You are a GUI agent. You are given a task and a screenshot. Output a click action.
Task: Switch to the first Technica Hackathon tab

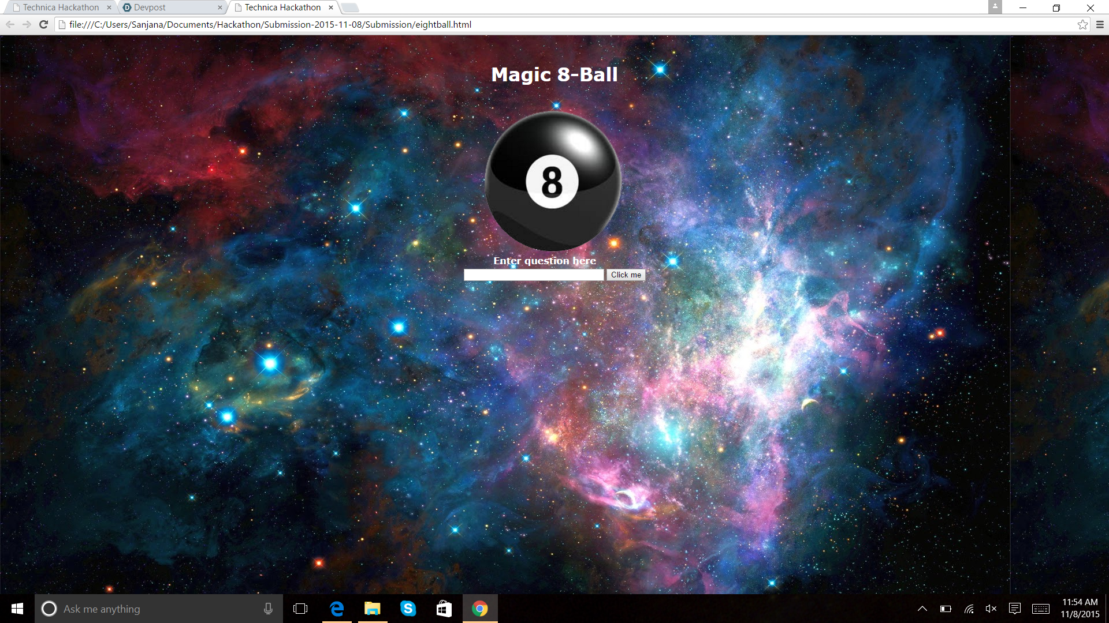tap(61, 7)
